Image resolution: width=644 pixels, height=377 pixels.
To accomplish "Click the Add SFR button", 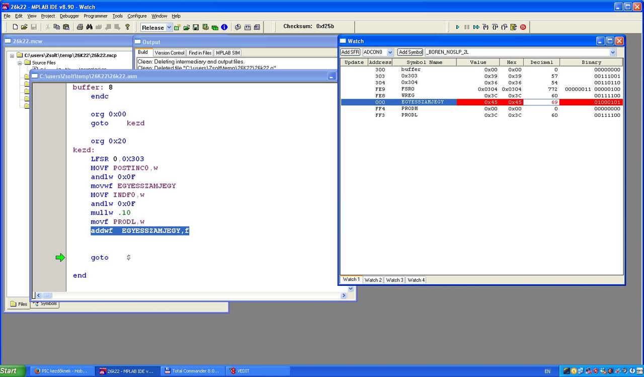I will 350,52.
